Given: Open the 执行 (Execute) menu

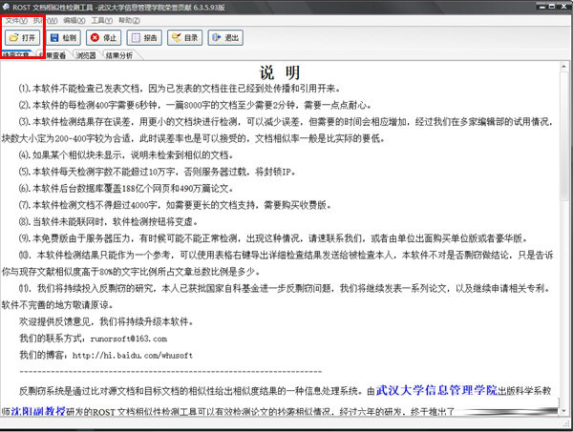Looking at the screenshot, I should [41, 19].
